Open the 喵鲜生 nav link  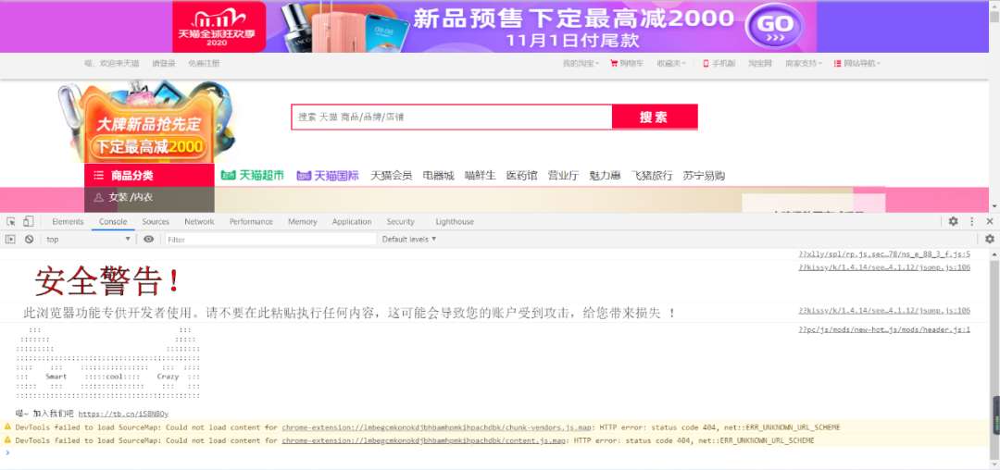coord(481,176)
